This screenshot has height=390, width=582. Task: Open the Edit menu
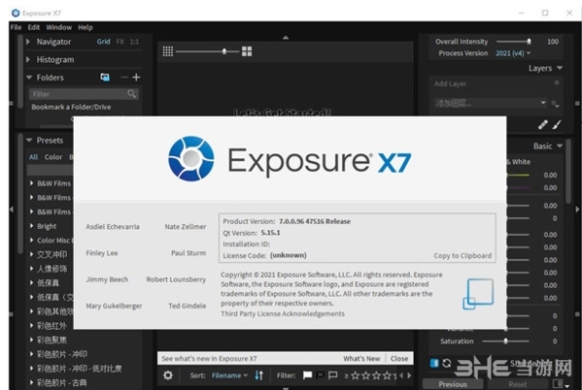click(x=33, y=27)
